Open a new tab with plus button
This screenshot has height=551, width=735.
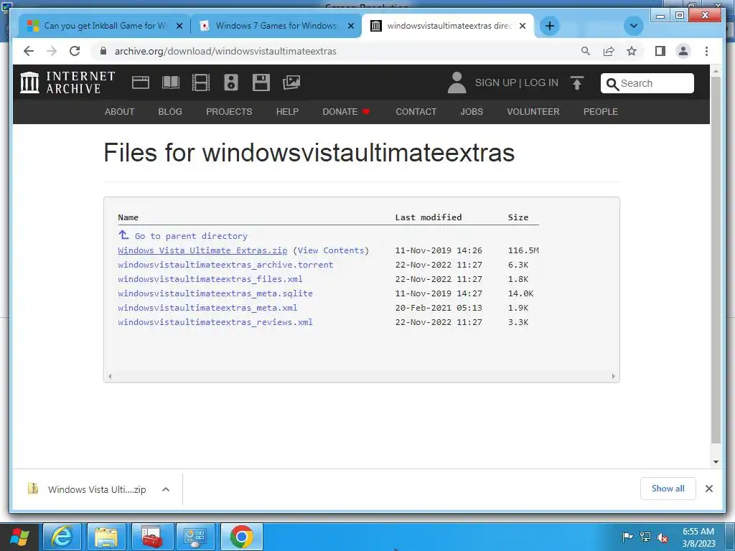pyautogui.click(x=549, y=26)
